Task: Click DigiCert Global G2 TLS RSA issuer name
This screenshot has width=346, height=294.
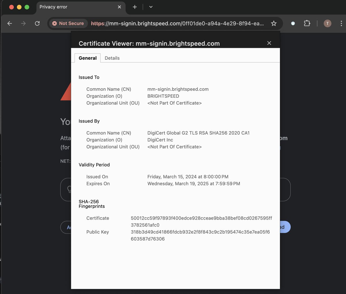Action: point(198,133)
